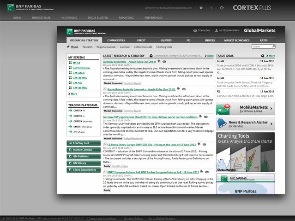Click grid icon beside GM Latam
295x221 pixels.
pos(70,73)
